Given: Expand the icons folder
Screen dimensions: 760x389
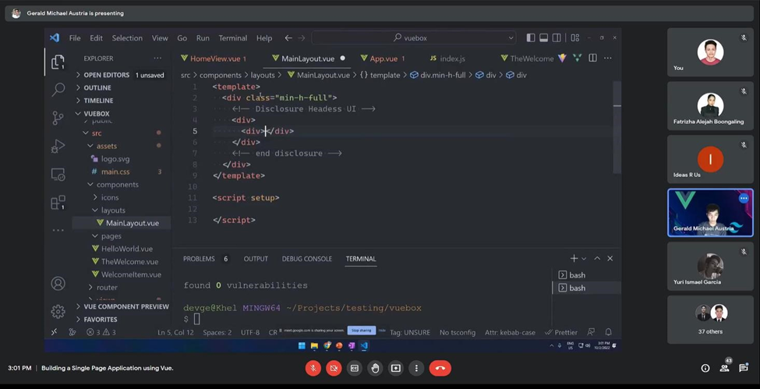Looking at the screenshot, I should click(x=122, y=197).
